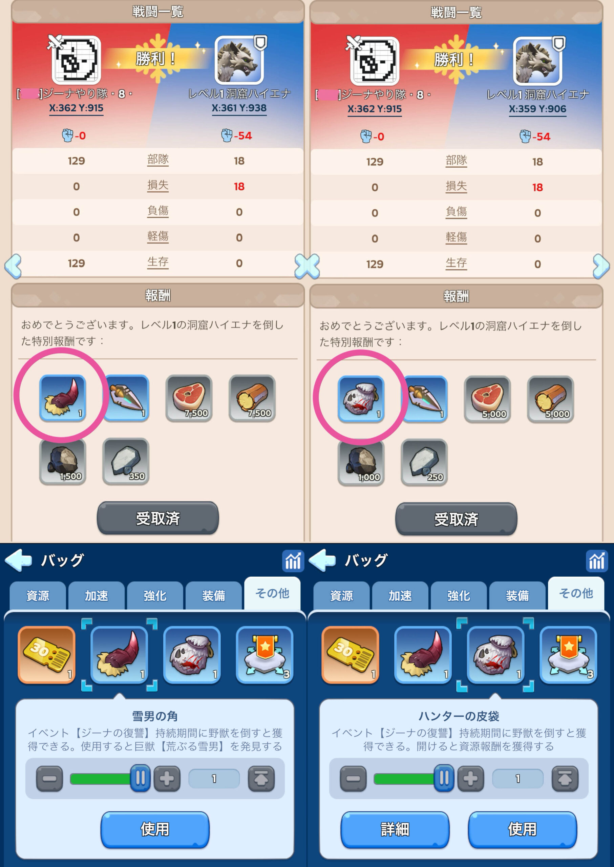Image resolution: width=614 pixels, height=867 pixels.
Task: Click 詳細 button for ハンターの皮袋
Action: (x=395, y=829)
